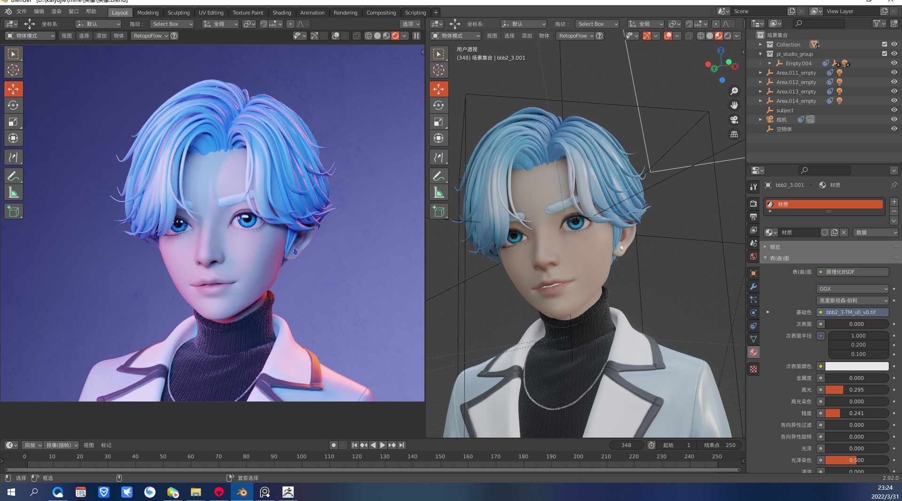Toggle visibility of Area.012_empty
This screenshot has width=902, height=501.
tap(894, 82)
